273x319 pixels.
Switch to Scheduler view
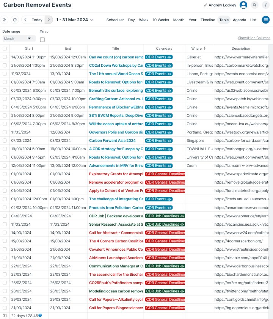(x=115, y=20)
